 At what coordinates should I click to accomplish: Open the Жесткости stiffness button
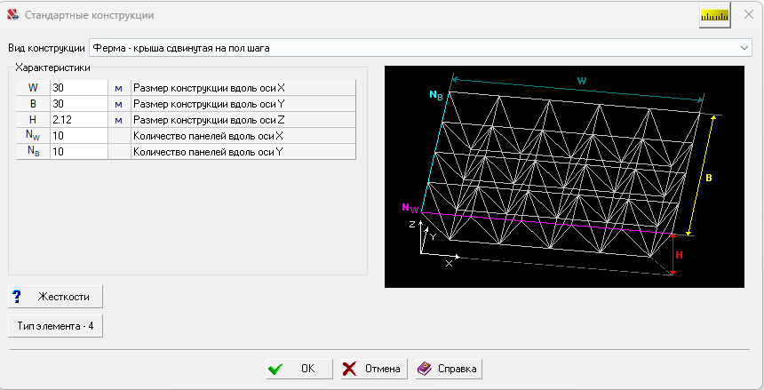56,297
